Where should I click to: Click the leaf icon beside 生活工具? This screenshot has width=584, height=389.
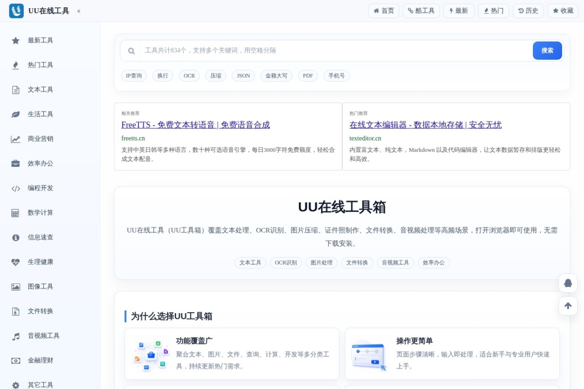[16, 114]
